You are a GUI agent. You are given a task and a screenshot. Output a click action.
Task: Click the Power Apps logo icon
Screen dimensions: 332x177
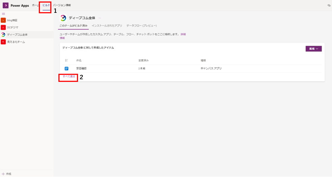[5, 5]
